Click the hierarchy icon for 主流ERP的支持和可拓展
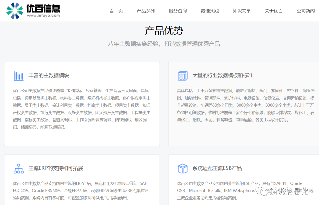Image resolution: width=319 pixels, height=205 pixels. point(19,169)
